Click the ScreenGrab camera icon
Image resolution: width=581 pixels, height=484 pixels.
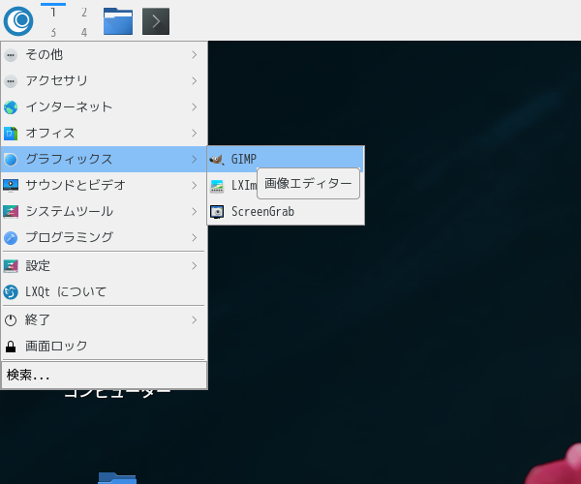tap(217, 212)
